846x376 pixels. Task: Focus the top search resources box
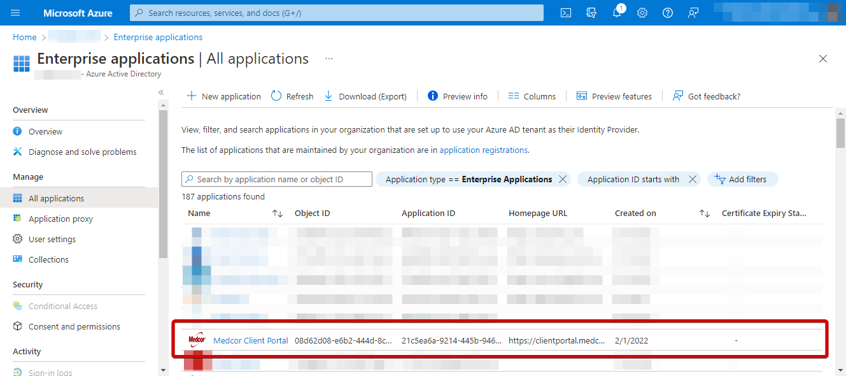coord(337,13)
